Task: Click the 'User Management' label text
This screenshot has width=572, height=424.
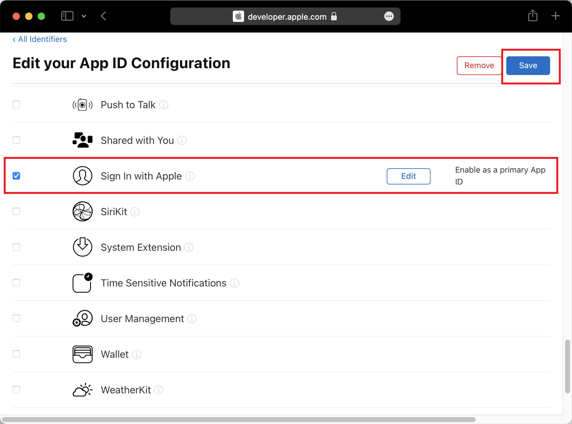Action: (142, 319)
